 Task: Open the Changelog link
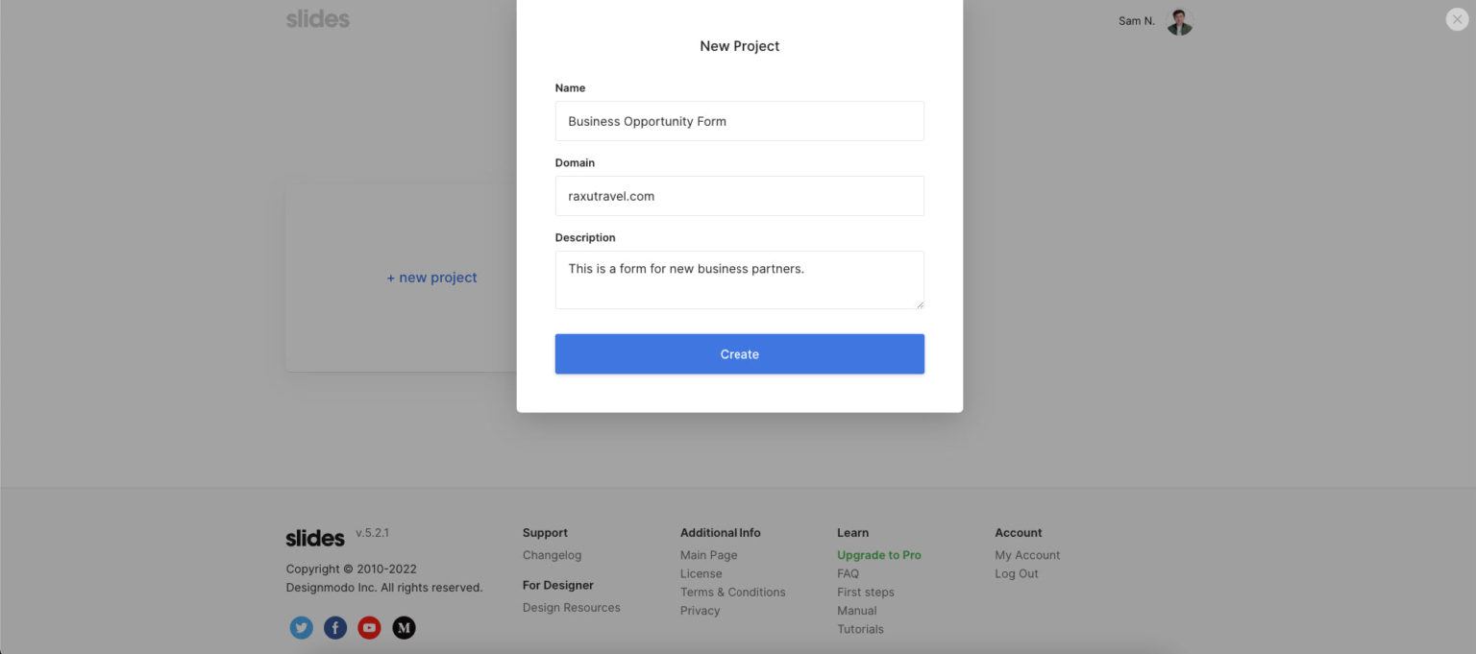552,555
